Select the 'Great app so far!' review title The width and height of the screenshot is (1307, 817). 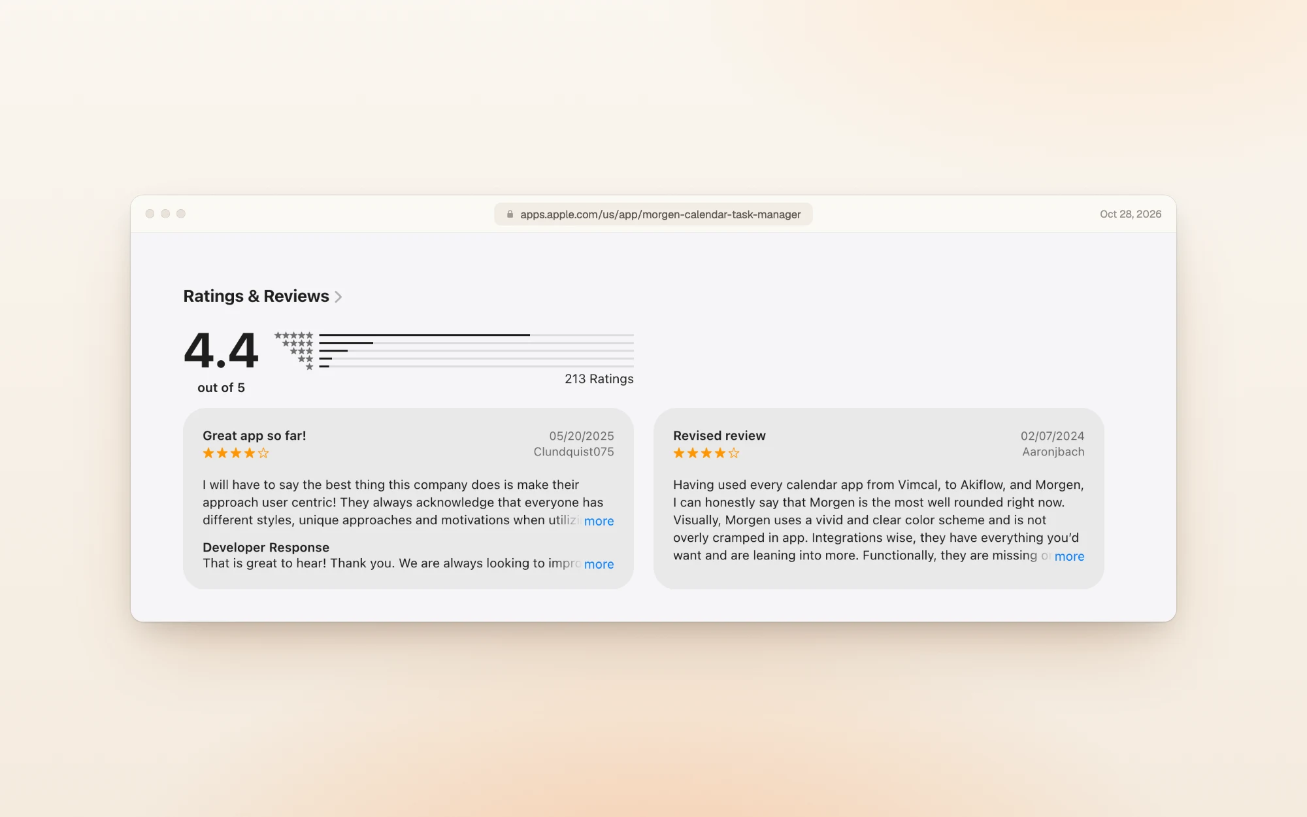tap(254, 436)
